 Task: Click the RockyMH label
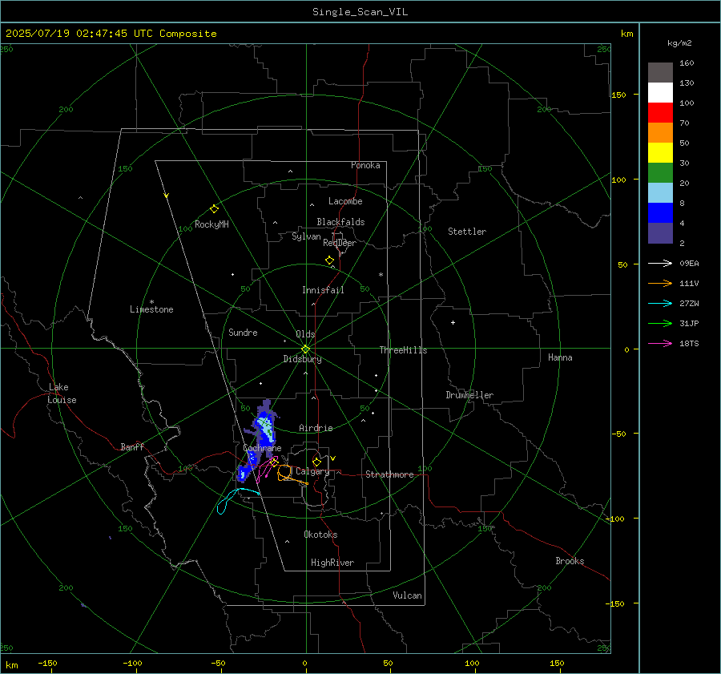[x=211, y=224]
